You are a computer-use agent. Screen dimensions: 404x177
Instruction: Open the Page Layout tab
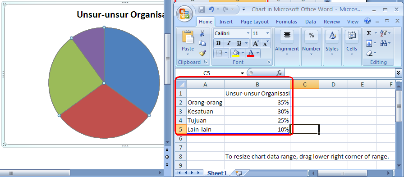(x=255, y=22)
